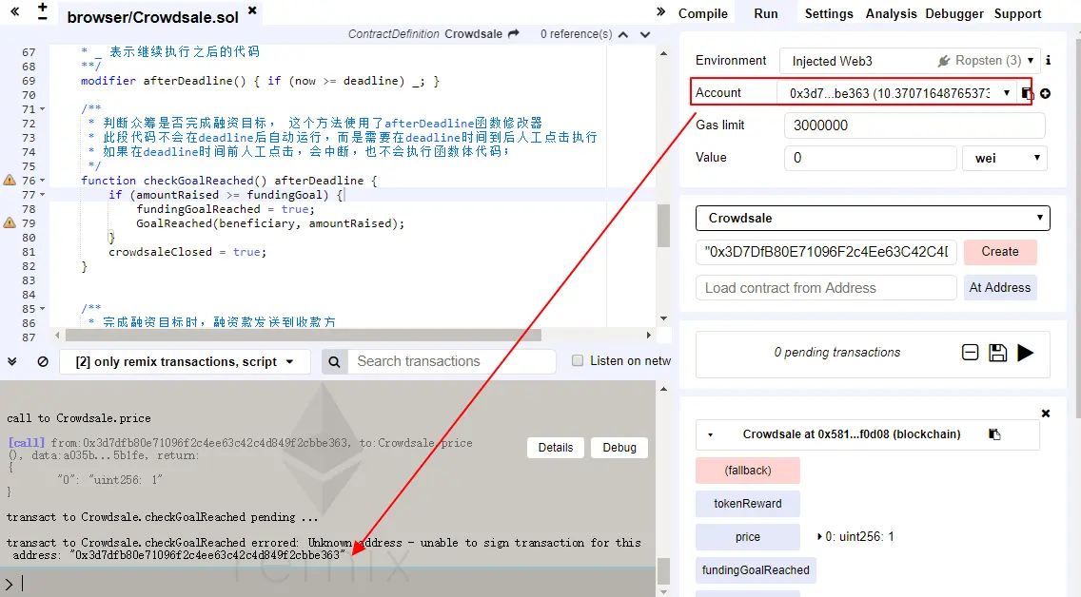This screenshot has width=1081, height=597.
Task: Click the transaction search magnifier icon
Action: pos(334,361)
